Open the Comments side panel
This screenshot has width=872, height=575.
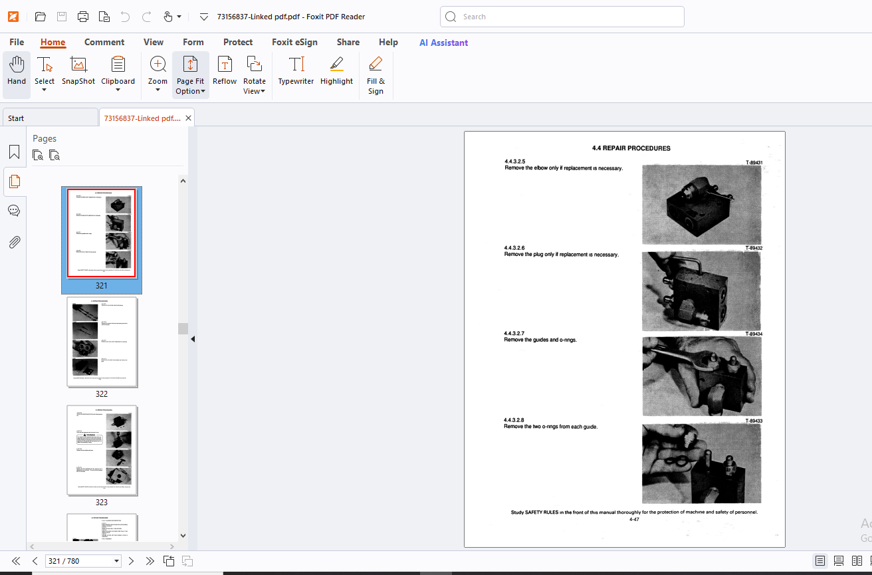14,211
